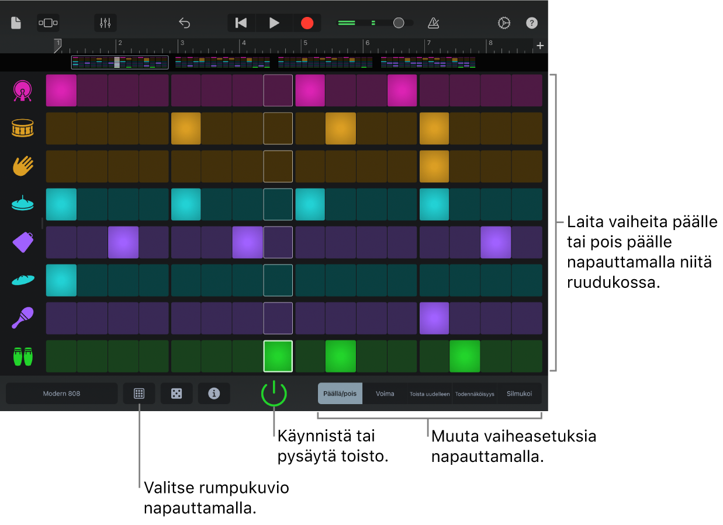Add a song section with plus
The height and width of the screenshot is (525, 723).
(x=540, y=46)
